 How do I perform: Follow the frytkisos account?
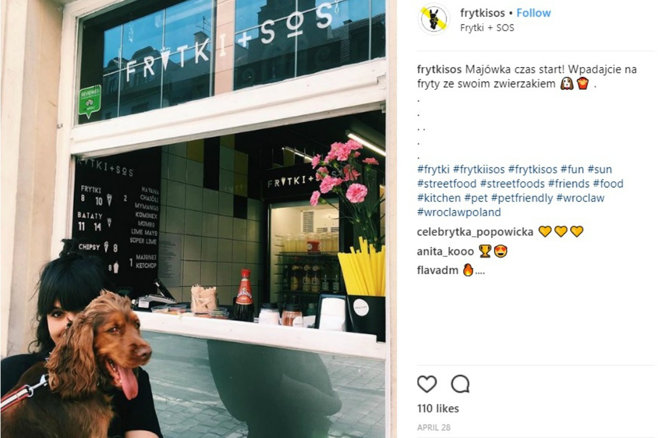pos(534,13)
